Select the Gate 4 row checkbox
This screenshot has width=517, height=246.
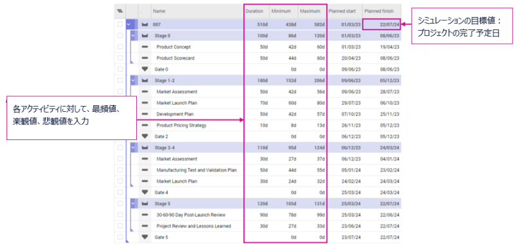click(120, 192)
